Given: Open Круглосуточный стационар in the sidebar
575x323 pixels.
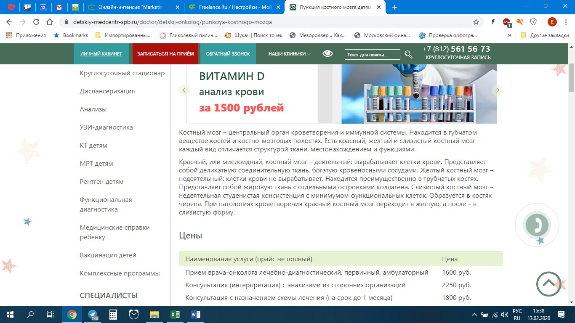Looking at the screenshot, I should click(122, 73).
